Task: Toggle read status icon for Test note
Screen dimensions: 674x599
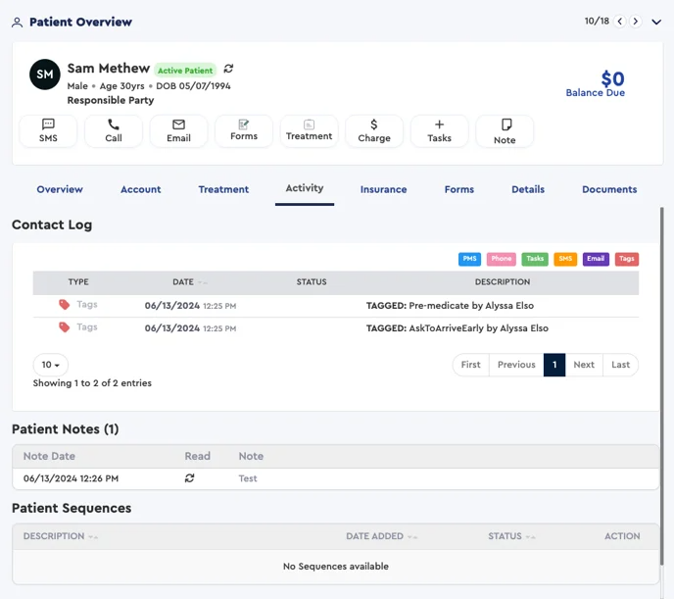Action: click(190, 478)
